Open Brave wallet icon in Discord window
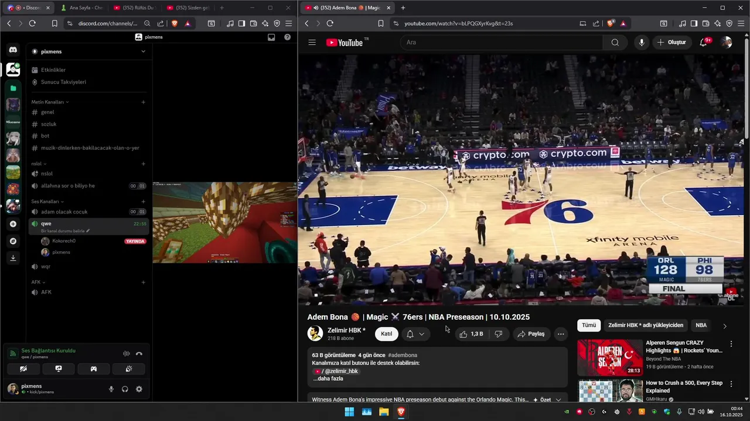The image size is (750, 421). (253, 23)
